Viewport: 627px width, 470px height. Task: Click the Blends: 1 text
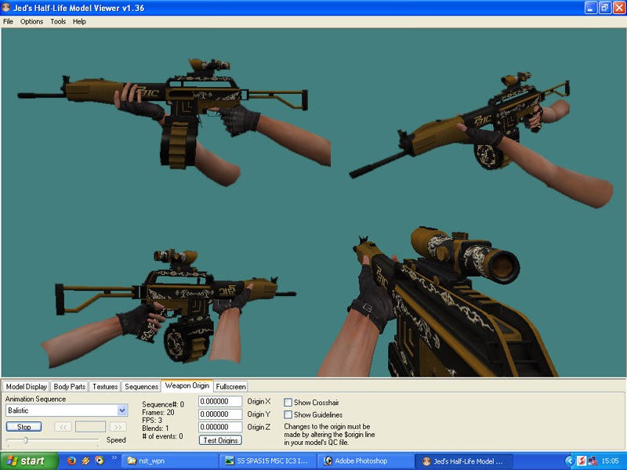[x=155, y=428]
